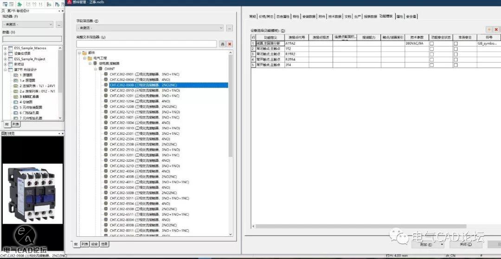Click the green puzzle toolbar icon
The image size is (501, 259).
21,4
